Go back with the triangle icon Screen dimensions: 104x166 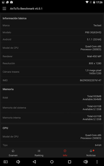pyautogui.click(x=34, y=162)
